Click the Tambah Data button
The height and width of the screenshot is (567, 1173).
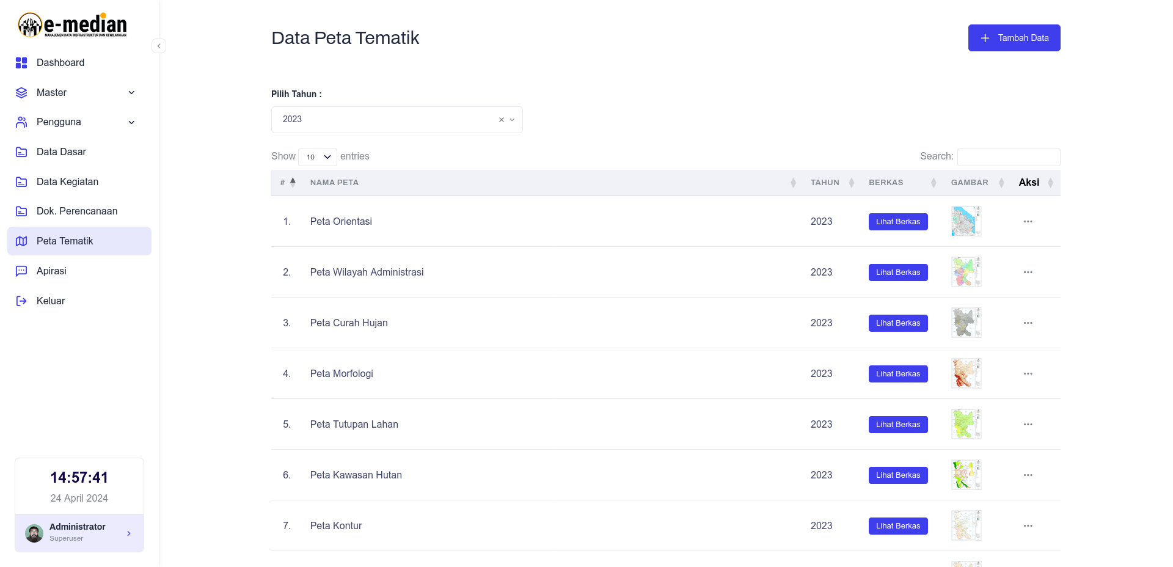(1014, 38)
